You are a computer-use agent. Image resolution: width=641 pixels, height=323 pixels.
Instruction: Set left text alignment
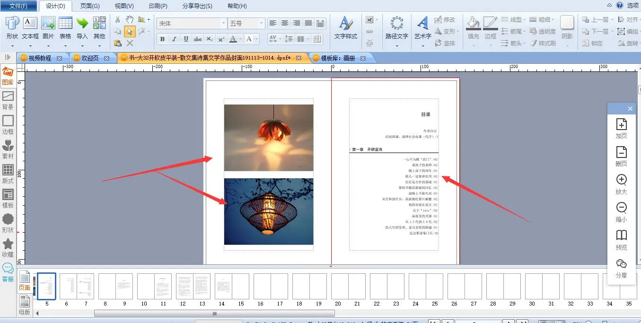pos(273,23)
